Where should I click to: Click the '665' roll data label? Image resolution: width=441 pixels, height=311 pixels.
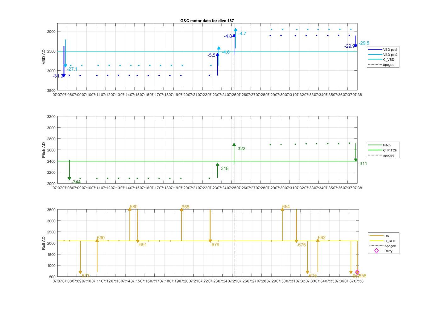pos(186,207)
